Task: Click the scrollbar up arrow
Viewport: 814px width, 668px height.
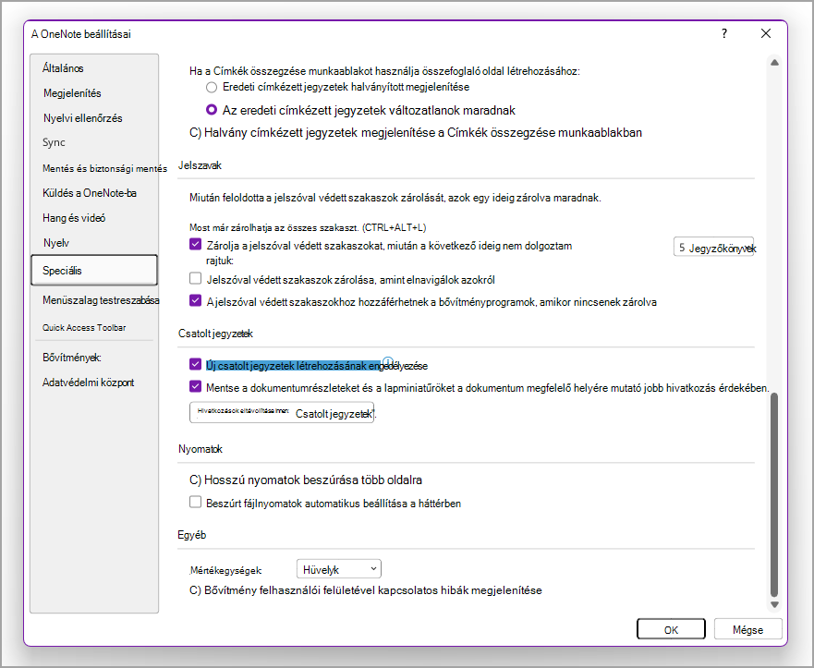Action: (774, 62)
